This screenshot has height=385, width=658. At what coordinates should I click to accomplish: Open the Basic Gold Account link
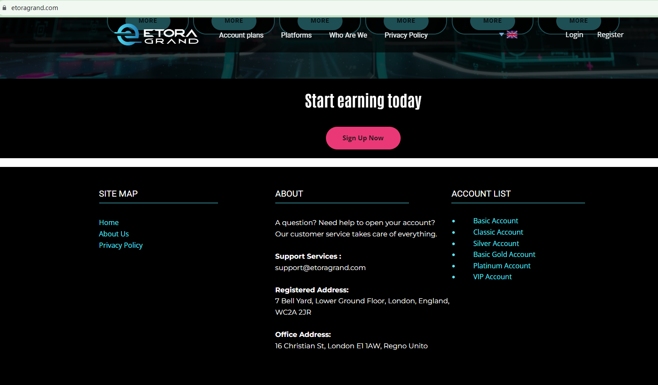[504, 254]
